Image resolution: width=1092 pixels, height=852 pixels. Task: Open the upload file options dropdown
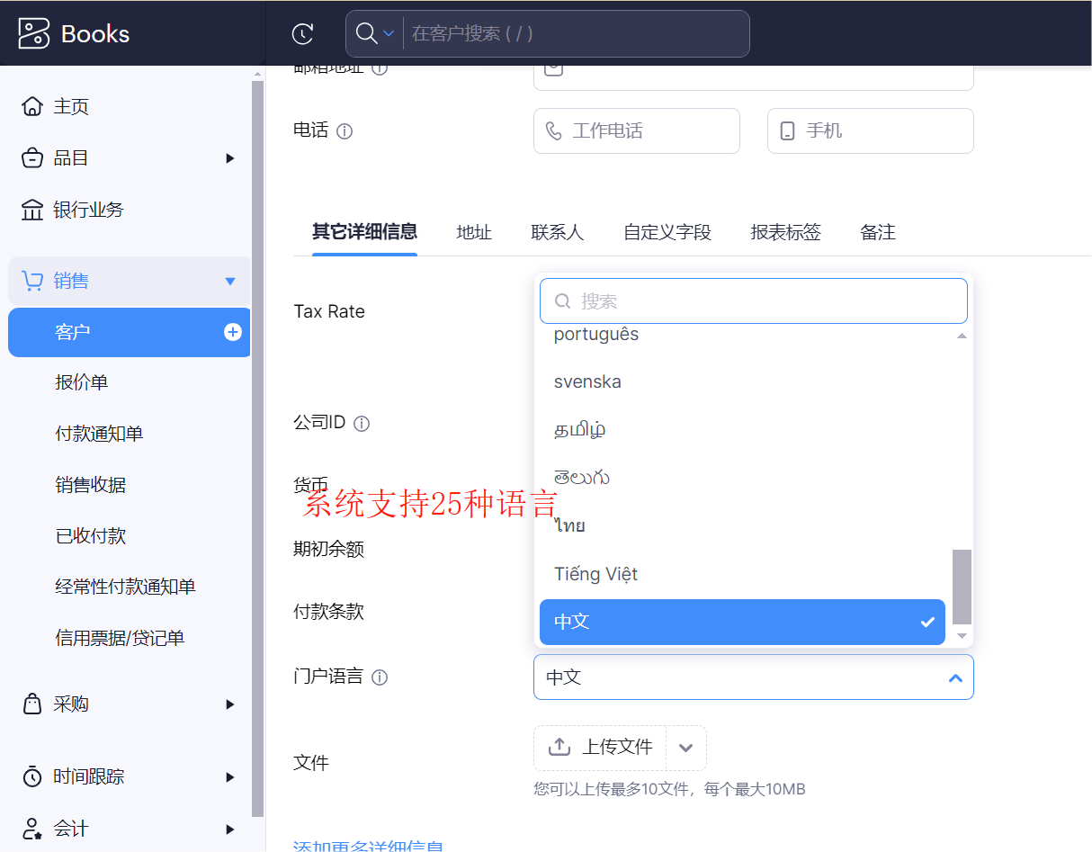point(685,747)
